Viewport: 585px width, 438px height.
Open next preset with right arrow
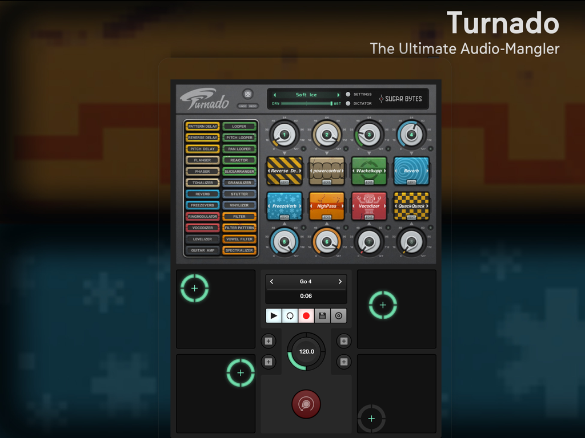tap(338, 94)
